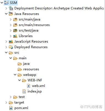Expand the test folder
Screen dimensions: 105x111
11,97
